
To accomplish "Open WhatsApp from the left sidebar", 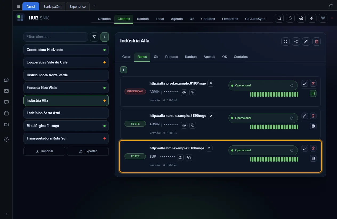I will coord(6,80).
